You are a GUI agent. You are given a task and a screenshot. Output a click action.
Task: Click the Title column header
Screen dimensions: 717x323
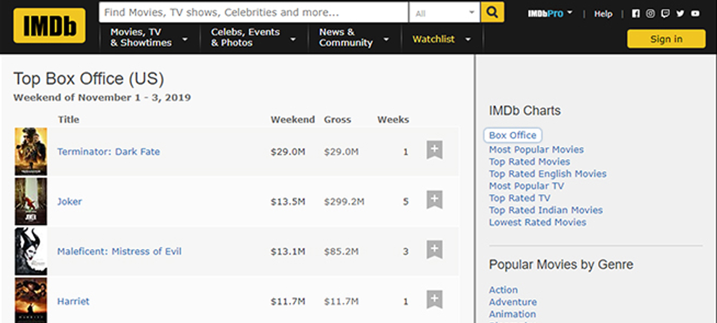tap(69, 120)
